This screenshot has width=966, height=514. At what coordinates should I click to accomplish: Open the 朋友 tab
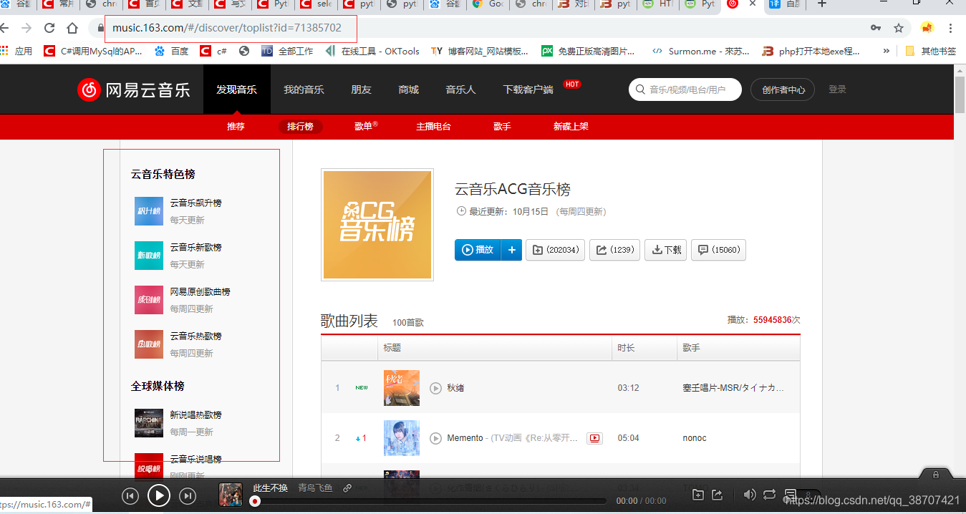361,89
